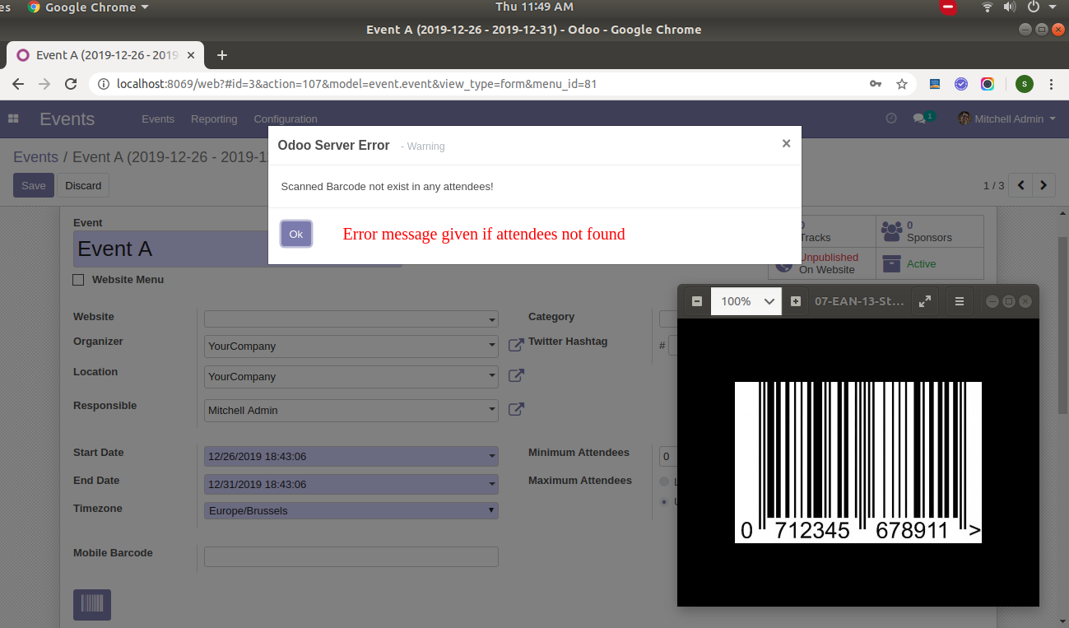Open the Chrome three-dot menu
This screenshot has height=628, width=1069.
pos(1051,84)
